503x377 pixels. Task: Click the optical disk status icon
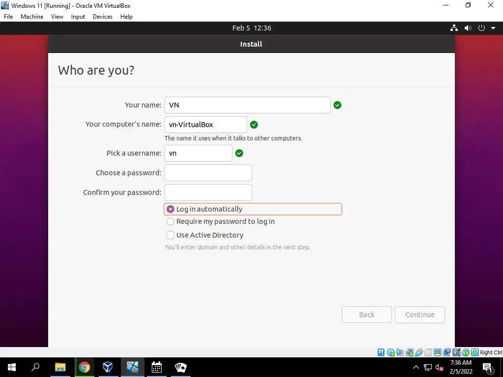tap(391, 352)
